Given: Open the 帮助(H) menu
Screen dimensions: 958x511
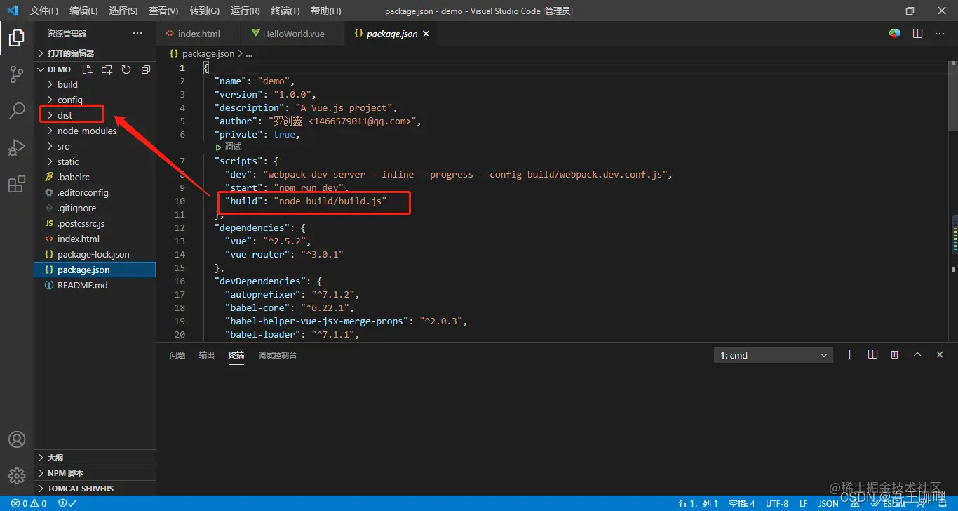Looking at the screenshot, I should (x=325, y=11).
